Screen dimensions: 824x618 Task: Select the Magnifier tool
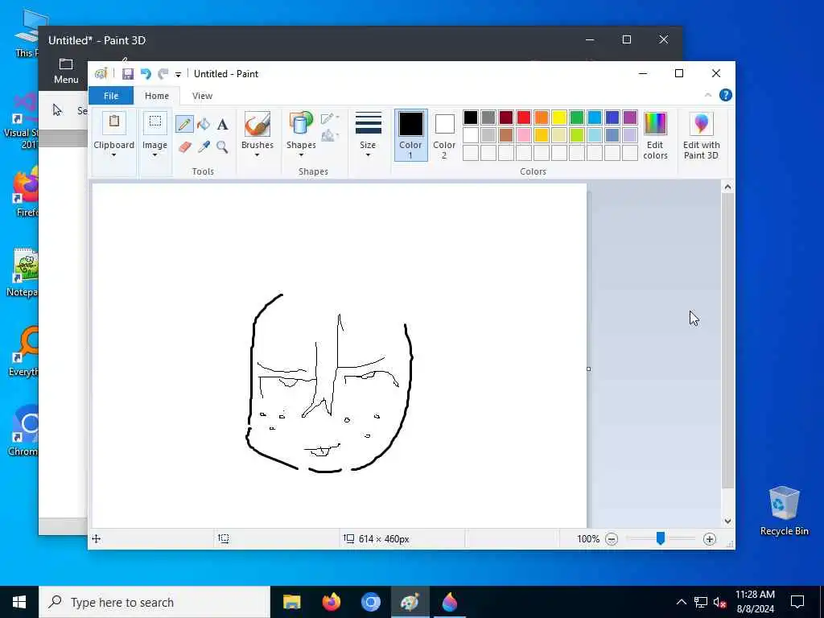[222, 146]
